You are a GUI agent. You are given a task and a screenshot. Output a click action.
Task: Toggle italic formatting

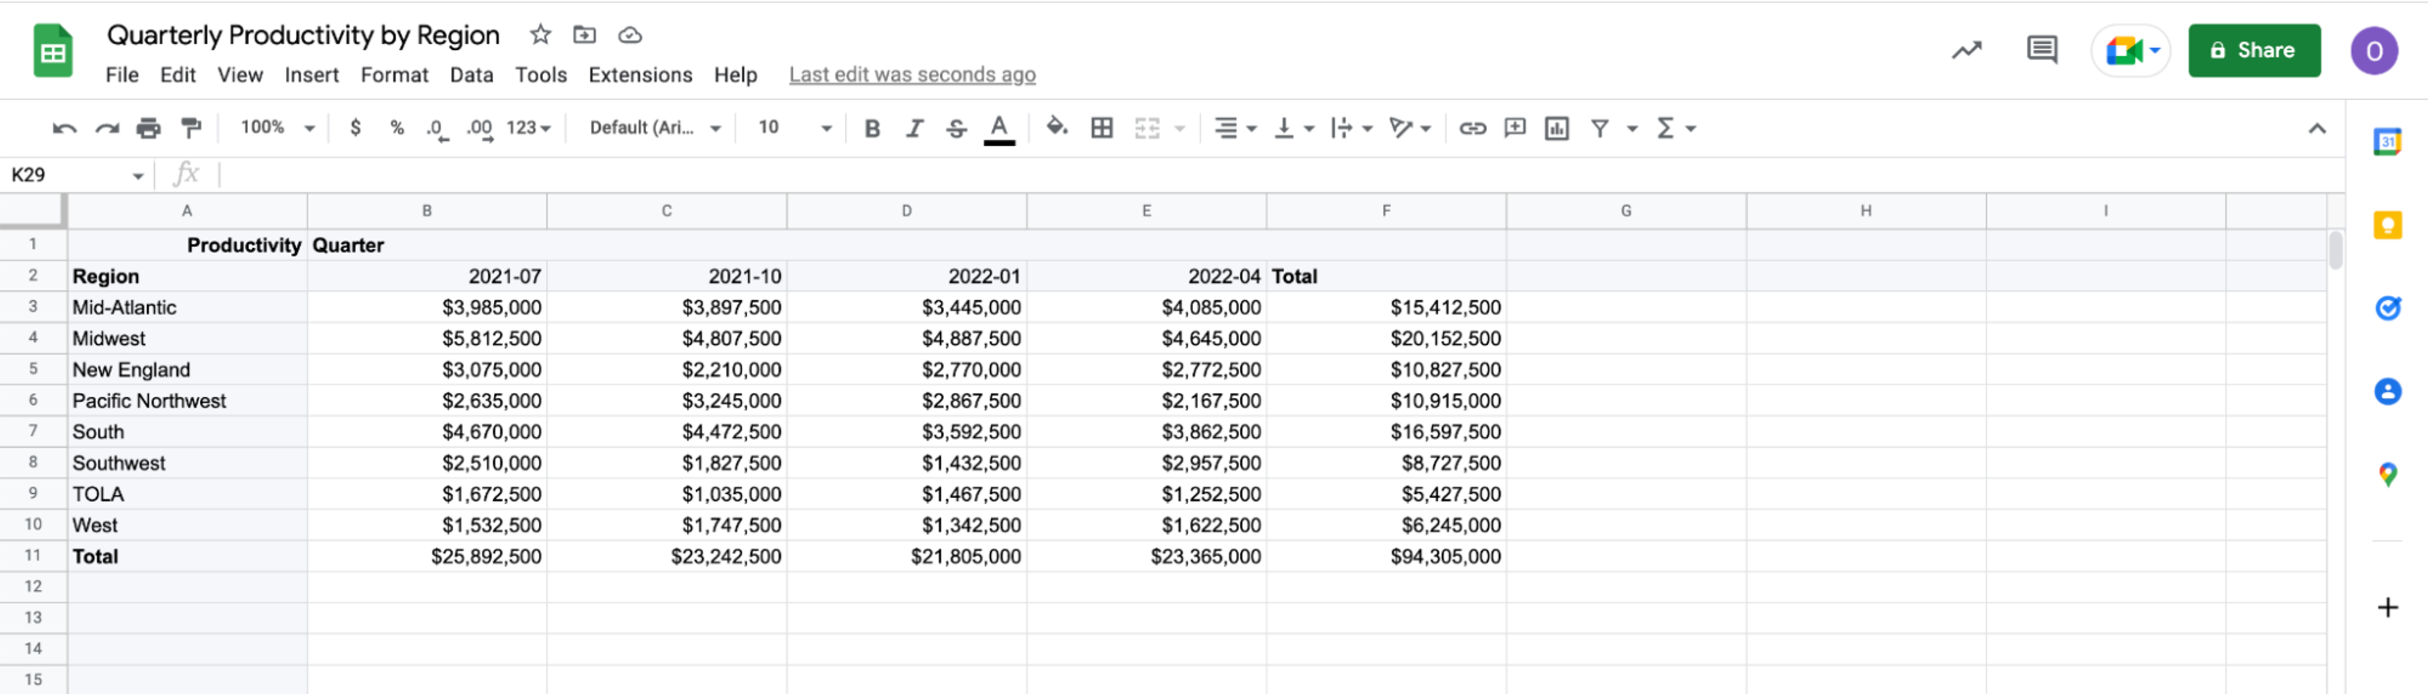[x=913, y=128]
